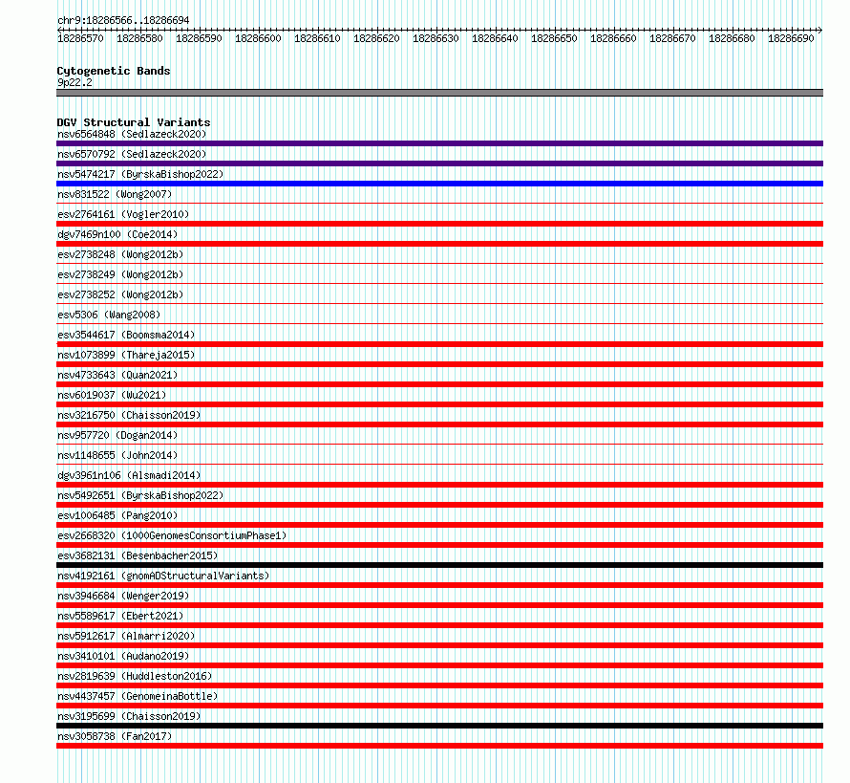The width and height of the screenshot is (850, 783).
Task: Open variant nsv1073899 (Thareja2015)
Action: [126, 355]
